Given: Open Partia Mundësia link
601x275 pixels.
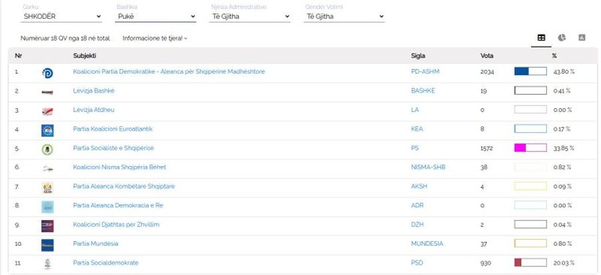Looking at the screenshot, I should 95,244.
